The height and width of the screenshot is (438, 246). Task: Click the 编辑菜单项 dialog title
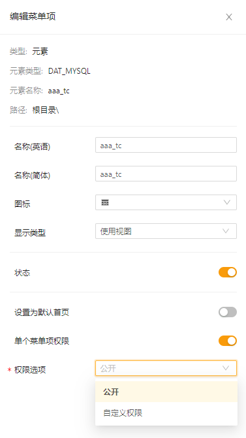point(33,16)
